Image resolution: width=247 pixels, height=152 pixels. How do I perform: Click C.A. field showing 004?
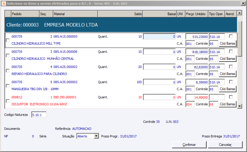tap(190, 104)
